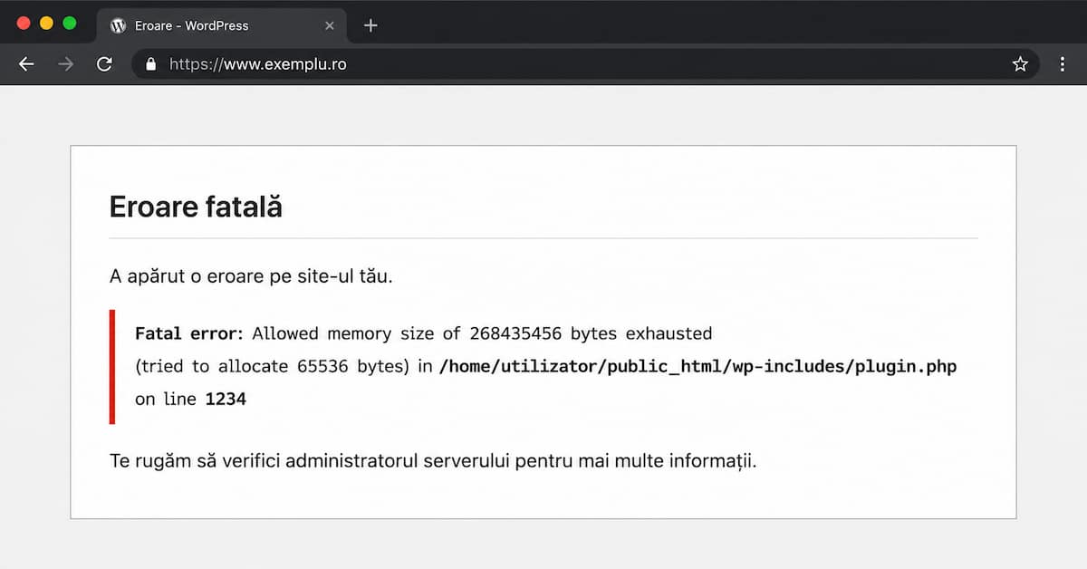The height and width of the screenshot is (569, 1087).
Task: Click the plugin.php file path
Action: pyautogui.click(x=697, y=366)
